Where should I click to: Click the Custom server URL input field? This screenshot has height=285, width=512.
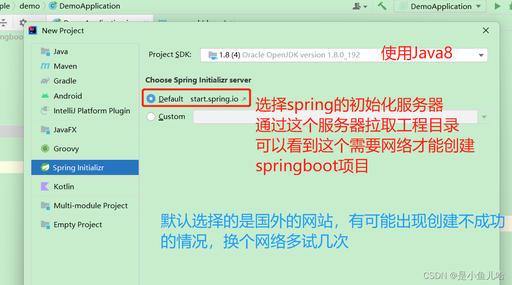(335, 117)
